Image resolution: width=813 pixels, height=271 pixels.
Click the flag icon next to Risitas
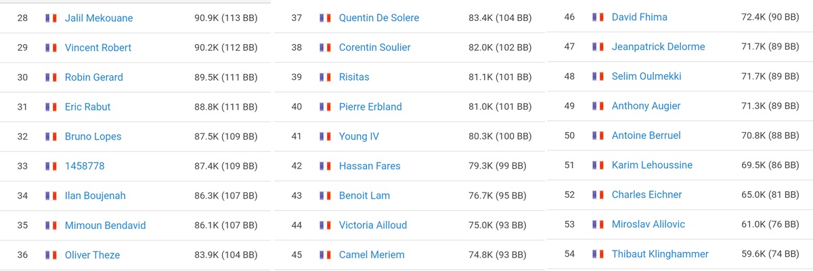325,77
